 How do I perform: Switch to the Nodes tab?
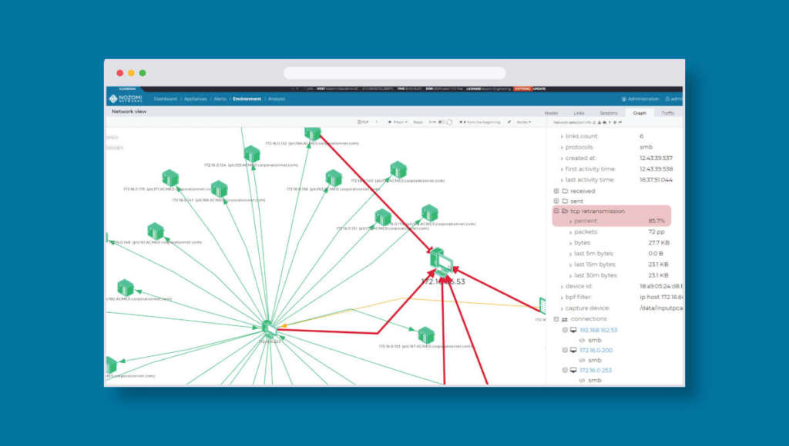pos(551,113)
